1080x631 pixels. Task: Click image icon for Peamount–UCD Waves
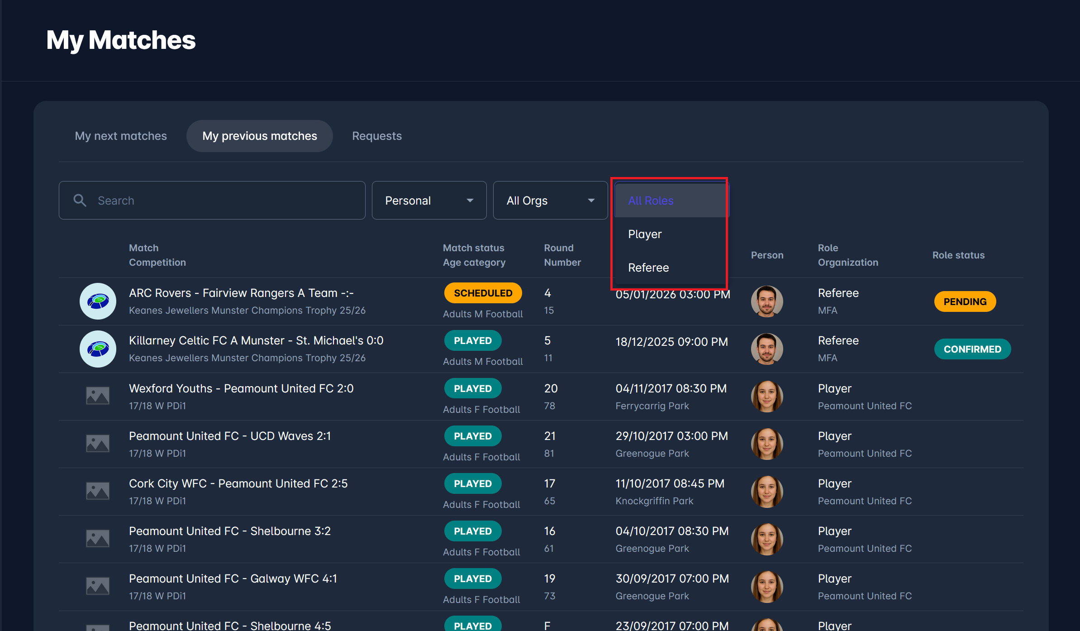(x=98, y=444)
